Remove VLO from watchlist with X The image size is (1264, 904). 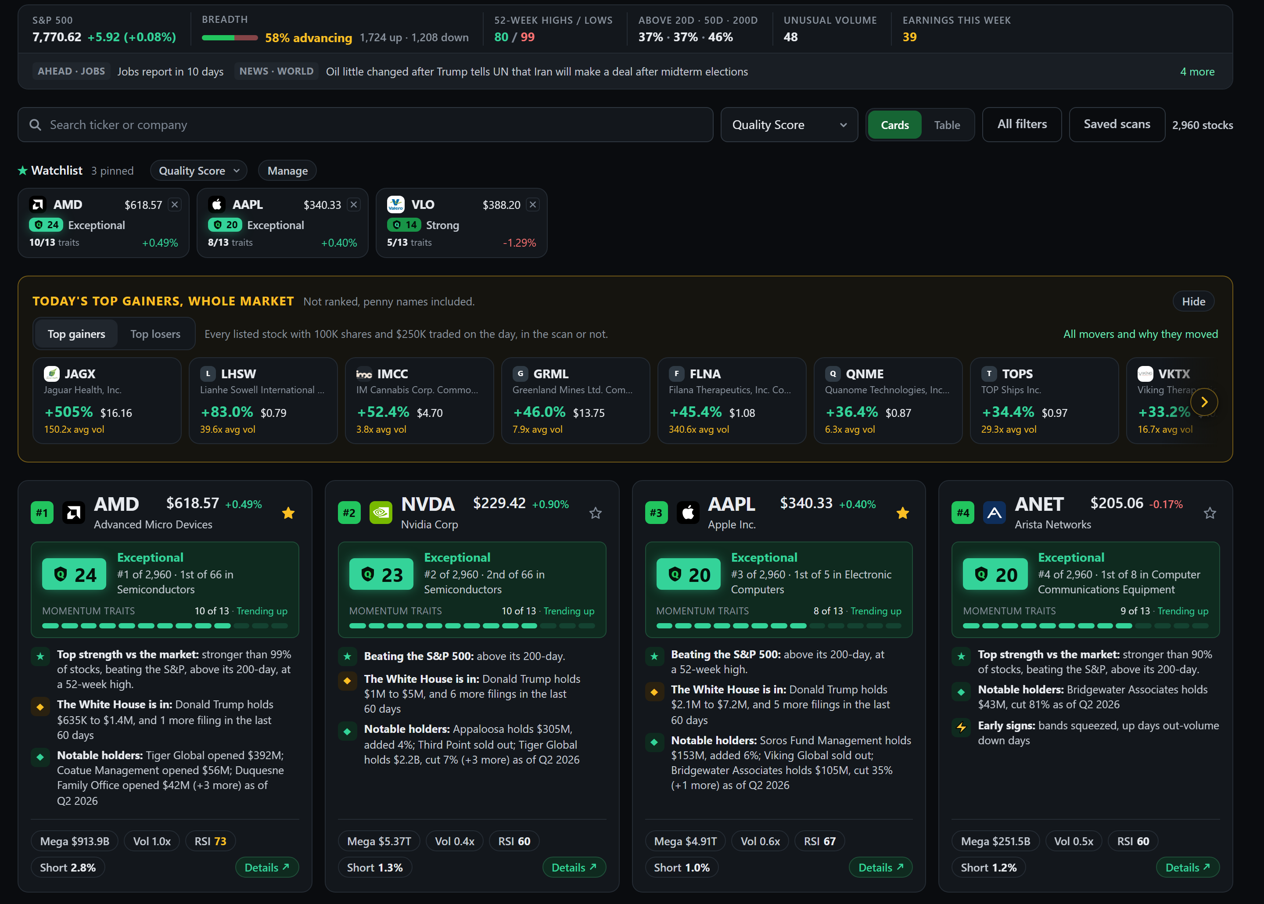(533, 204)
